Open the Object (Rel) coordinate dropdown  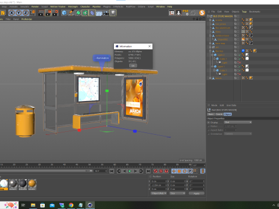(159, 193)
